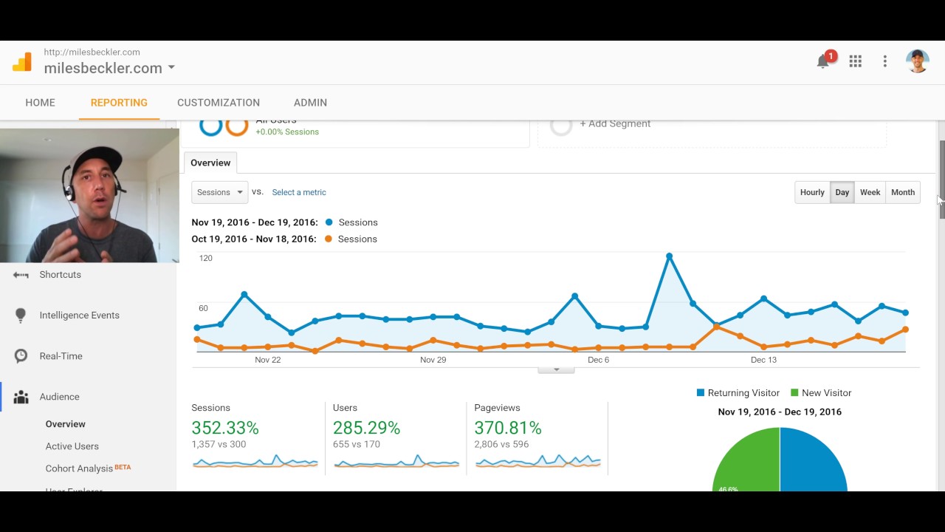
Task: Collapse the chart using the bottom arrow
Action: (556, 369)
